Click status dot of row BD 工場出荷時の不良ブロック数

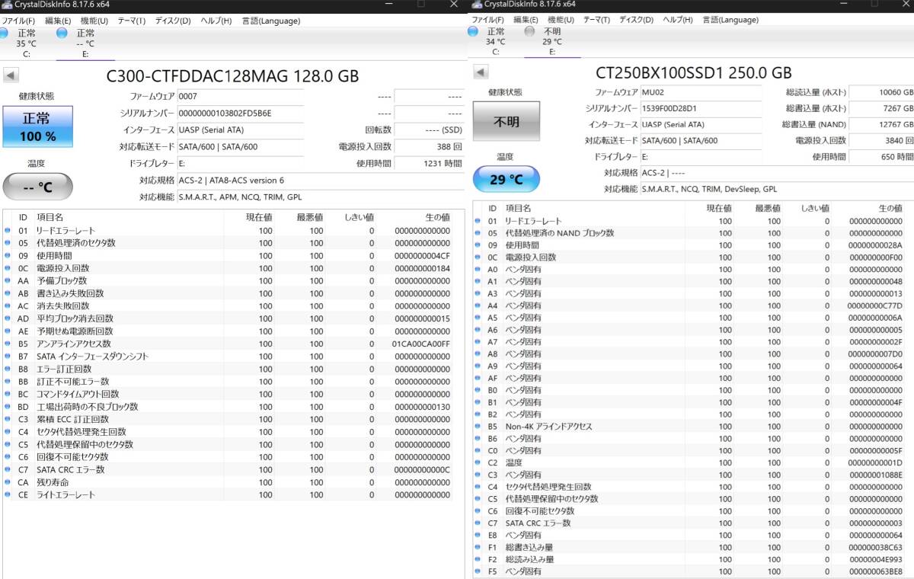(8, 407)
